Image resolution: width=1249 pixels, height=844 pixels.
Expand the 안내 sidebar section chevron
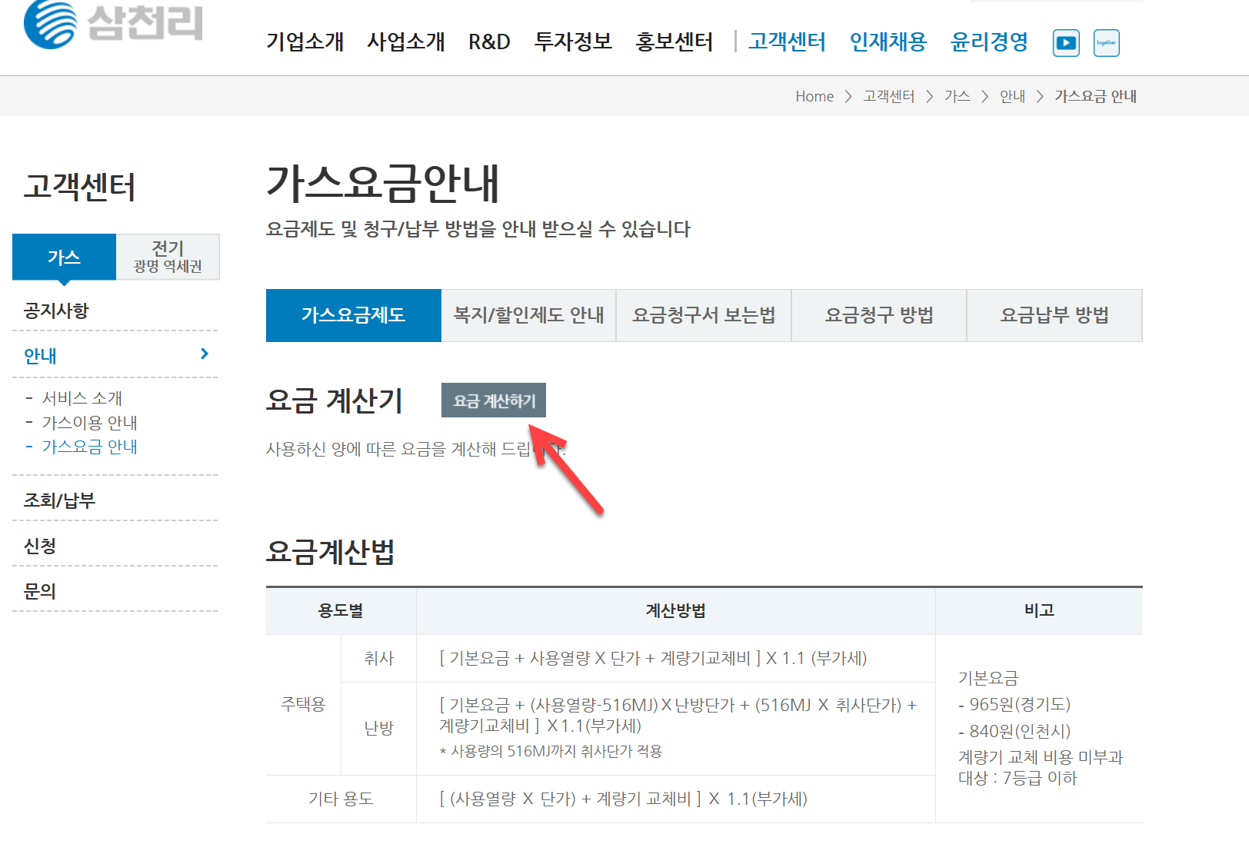204,354
